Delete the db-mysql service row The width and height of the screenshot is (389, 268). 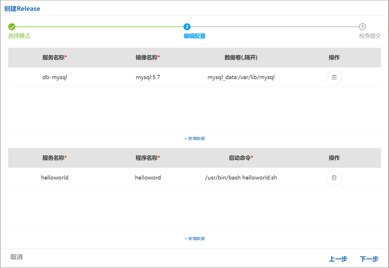click(x=334, y=77)
